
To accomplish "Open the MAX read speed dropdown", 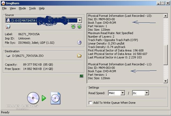I will click(x=122, y=93).
